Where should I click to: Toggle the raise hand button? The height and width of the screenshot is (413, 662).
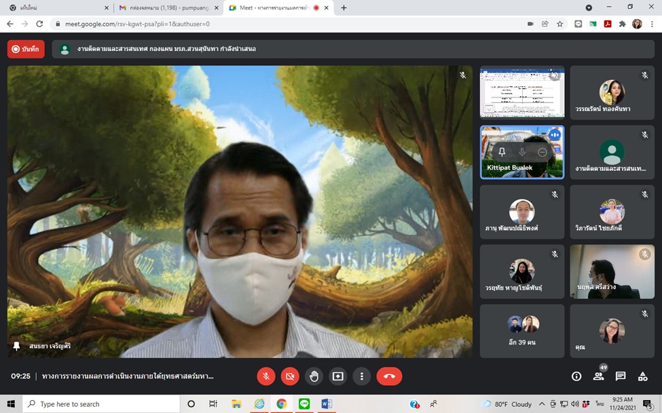click(314, 376)
